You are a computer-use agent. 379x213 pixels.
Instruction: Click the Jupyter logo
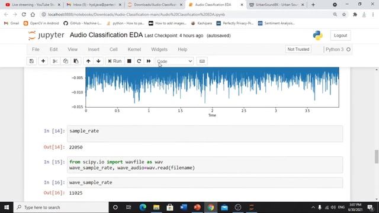(x=46, y=35)
